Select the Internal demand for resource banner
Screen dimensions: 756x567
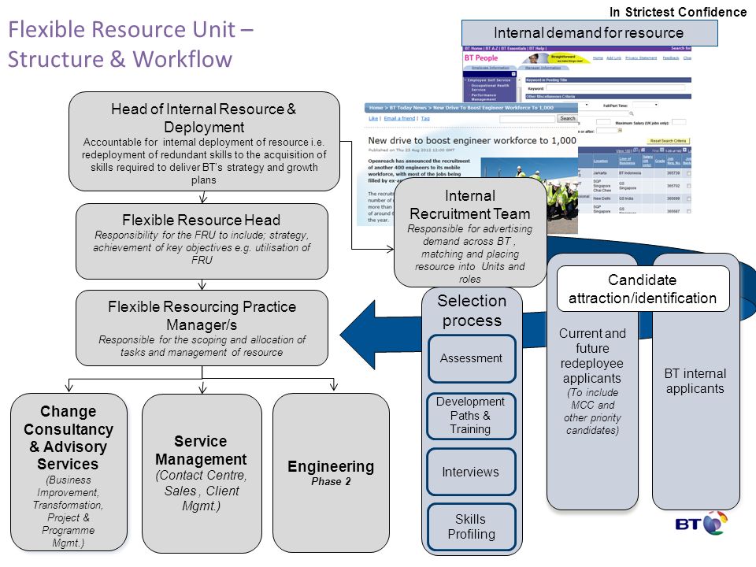(x=589, y=33)
